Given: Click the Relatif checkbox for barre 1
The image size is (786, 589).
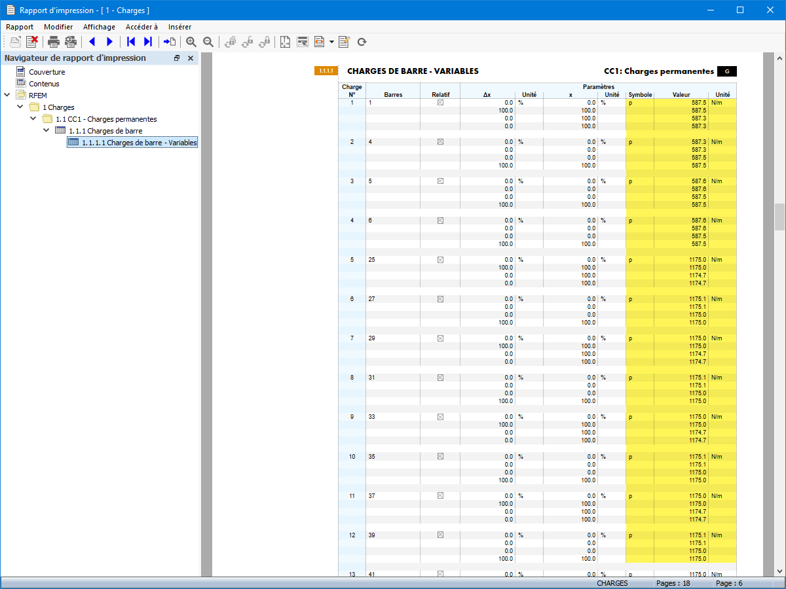Looking at the screenshot, I should [x=440, y=103].
